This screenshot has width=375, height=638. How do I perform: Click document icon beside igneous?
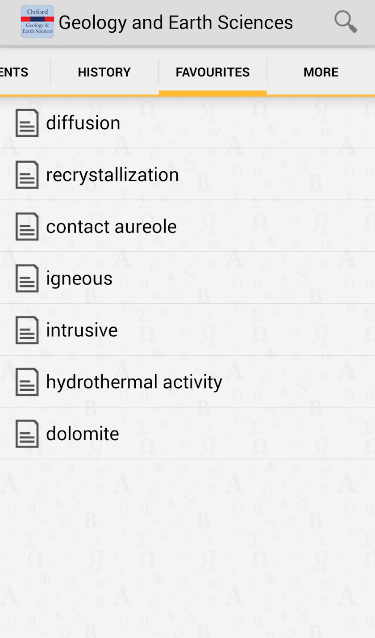(x=27, y=279)
